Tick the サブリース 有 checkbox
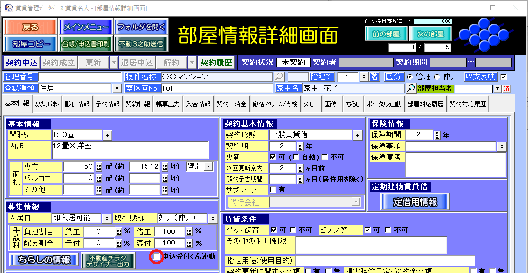Screen dimensions: 528x273 point(273,190)
